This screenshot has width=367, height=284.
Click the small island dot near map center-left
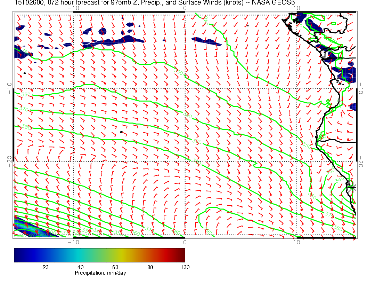[x=121, y=132]
